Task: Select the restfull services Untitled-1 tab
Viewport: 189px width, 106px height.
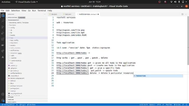Action: [x=88, y=14]
